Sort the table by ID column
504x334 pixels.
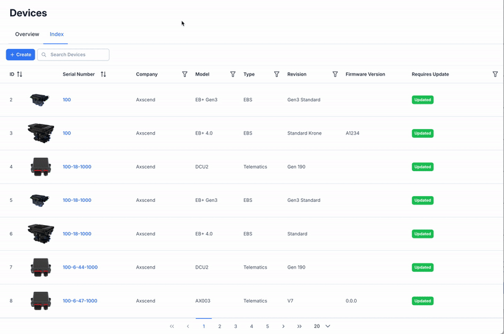(20, 74)
